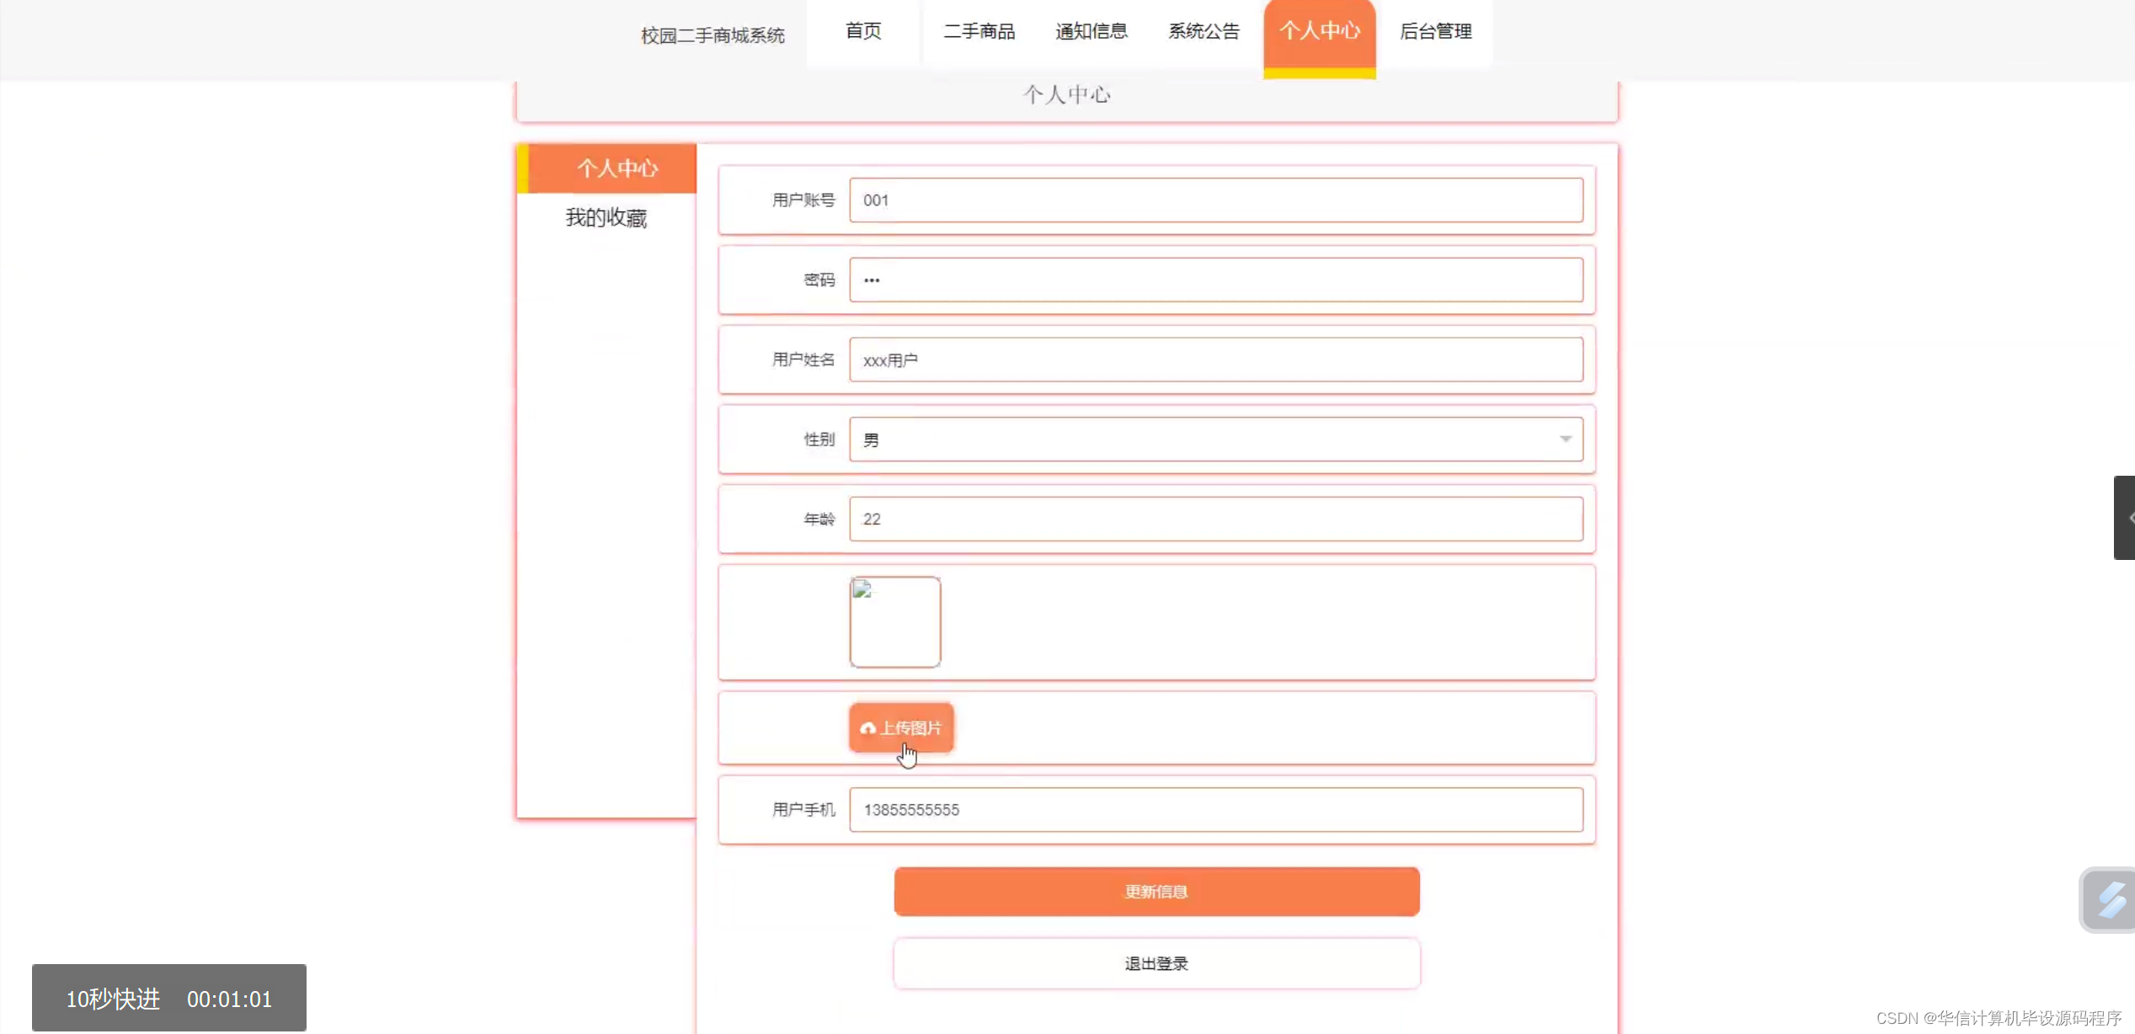This screenshot has width=2135, height=1034.
Task: Open the 二手商品 section
Action: tap(979, 31)
